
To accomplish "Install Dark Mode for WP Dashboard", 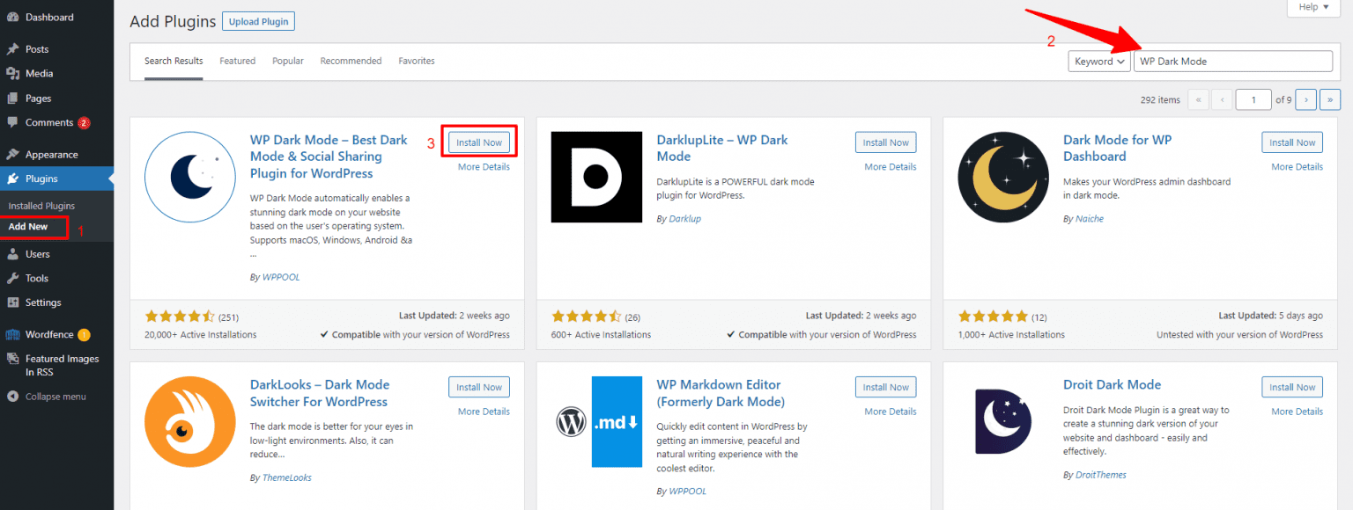I will point(1292,142).
